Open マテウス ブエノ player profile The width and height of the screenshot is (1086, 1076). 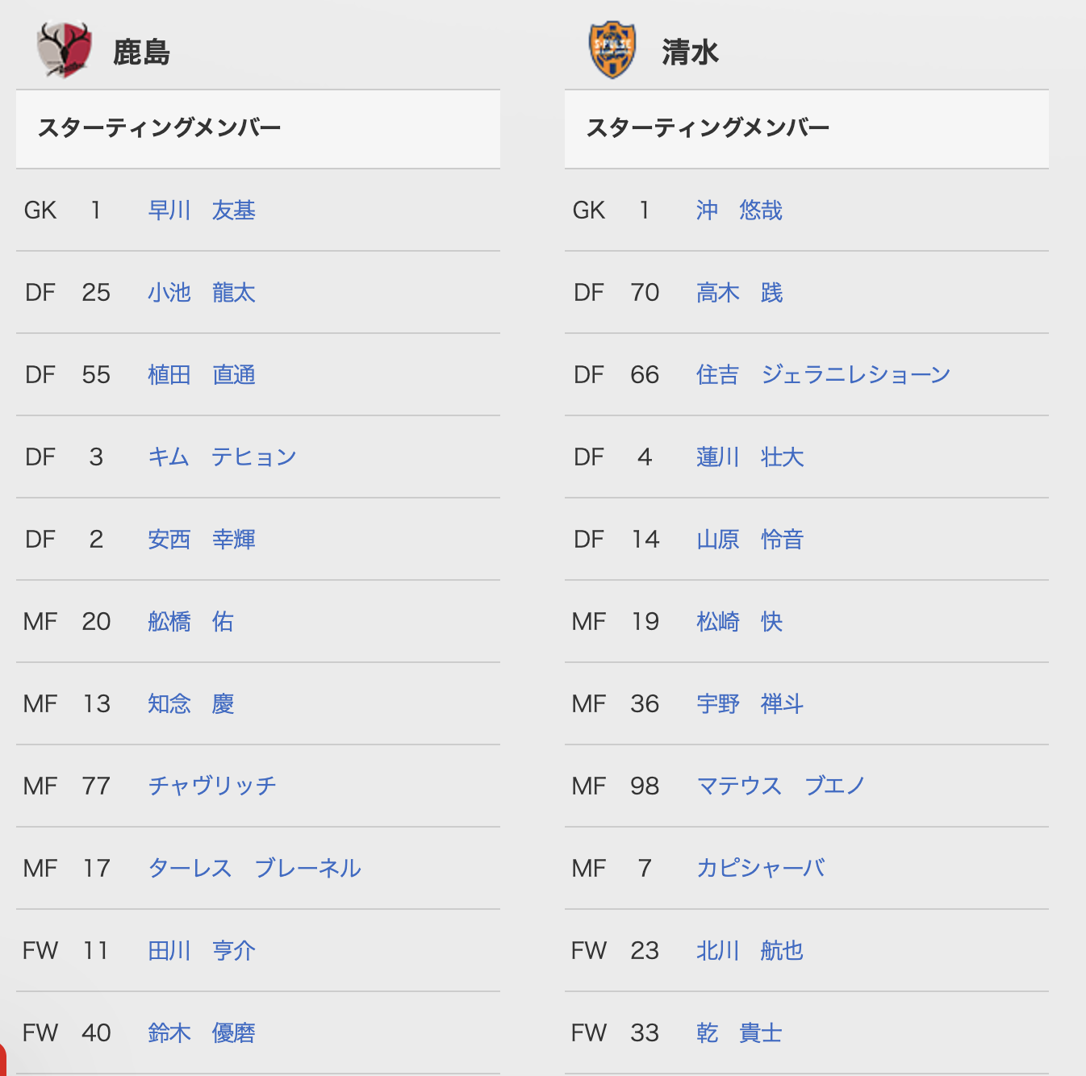(780, 786)
